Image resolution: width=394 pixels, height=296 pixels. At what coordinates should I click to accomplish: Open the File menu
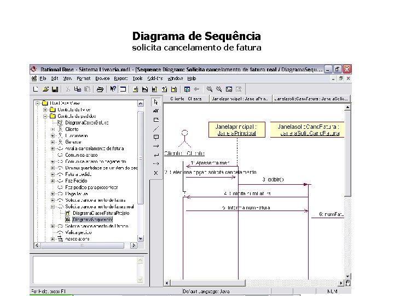pos(43,78)
